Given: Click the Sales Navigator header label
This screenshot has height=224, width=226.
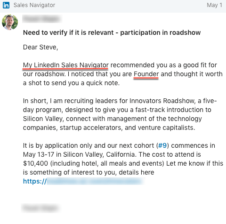Looking at the screenshot, I should click(34, 5).
